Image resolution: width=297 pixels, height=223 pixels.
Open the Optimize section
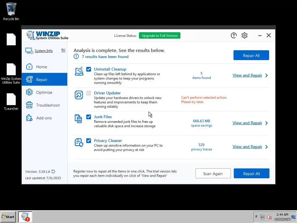tap(44, 92)
